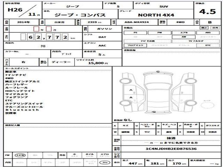The width and height of the screenshot is (223, 167).
Task: Click the circled トビ石 windshield mark
Action: (x=20, y=155)
